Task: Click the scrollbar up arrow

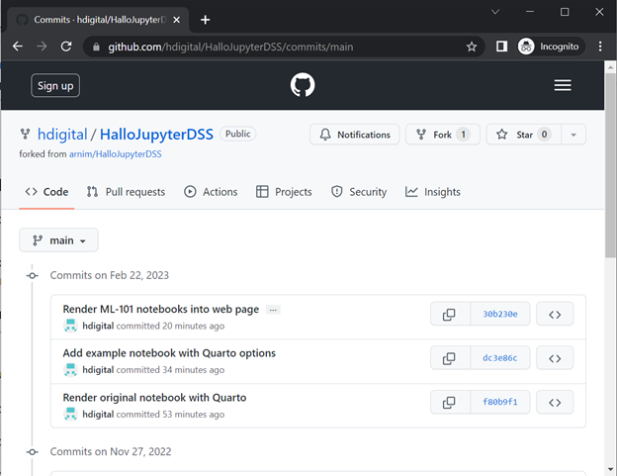Action: coord(610,67)
